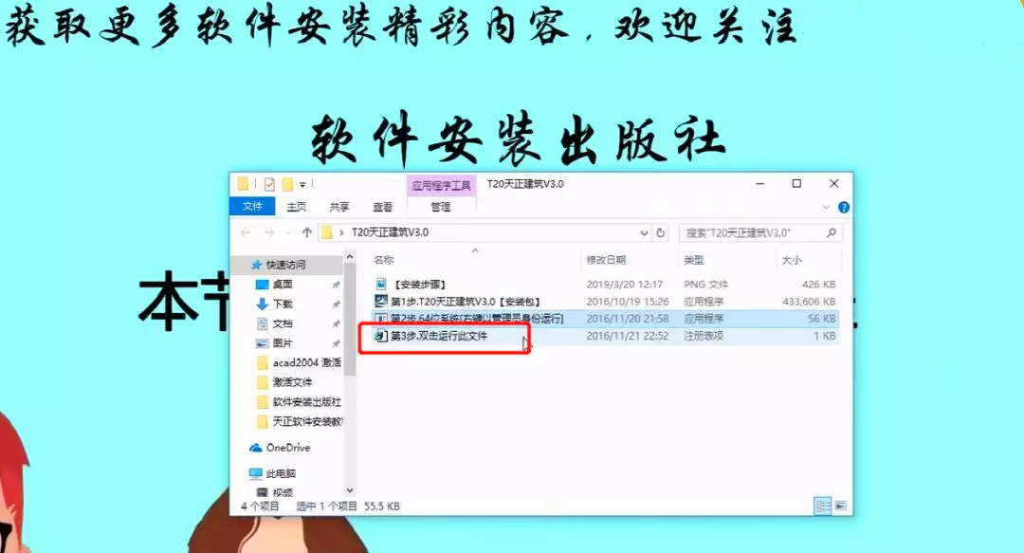1024x553 pixels.
Task: Click the Up one level arrow icon
Action: point(306,232)
